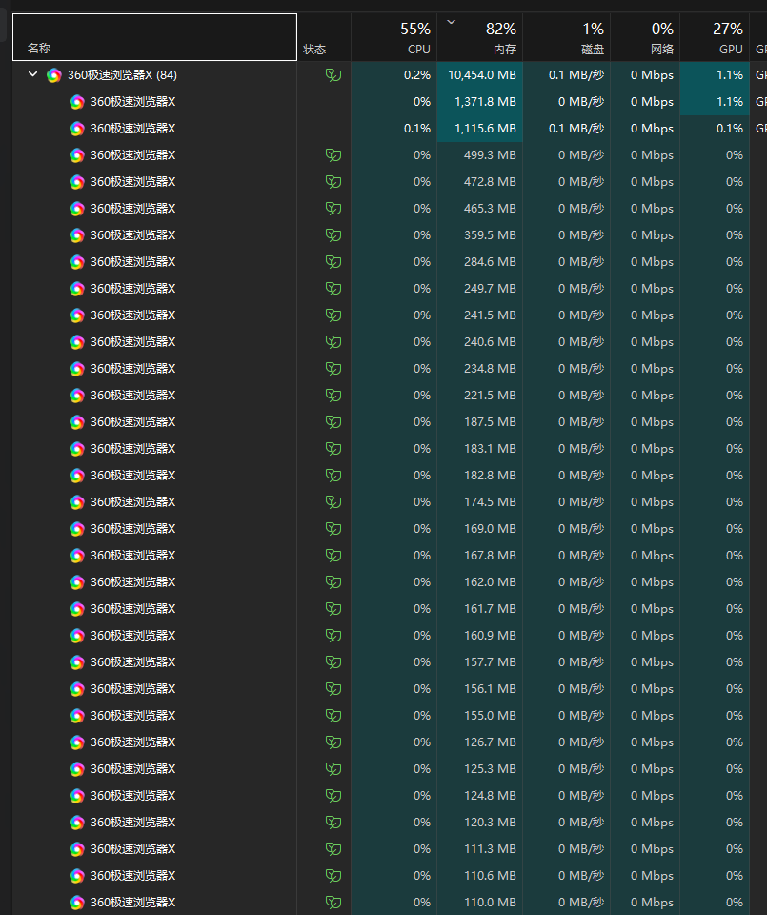
Task: Click efficiency leaf icon in the 234.8 MB row
Action: pos(333,369)
